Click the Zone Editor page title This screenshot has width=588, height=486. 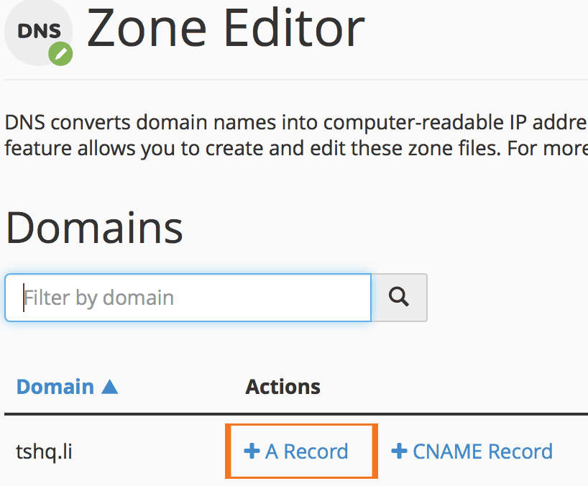[226, 29]
